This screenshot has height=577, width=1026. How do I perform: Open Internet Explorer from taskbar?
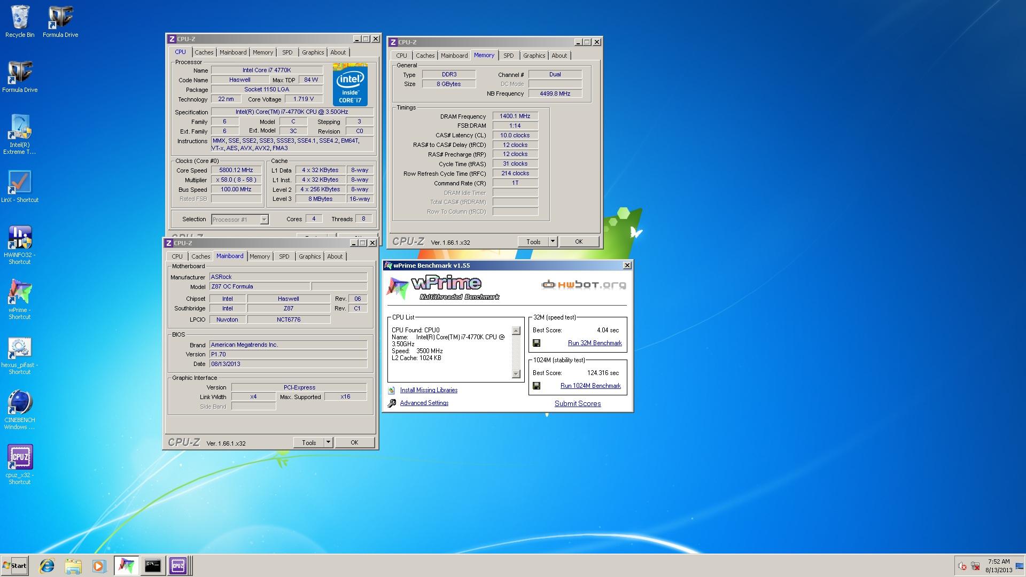point(48,566)
